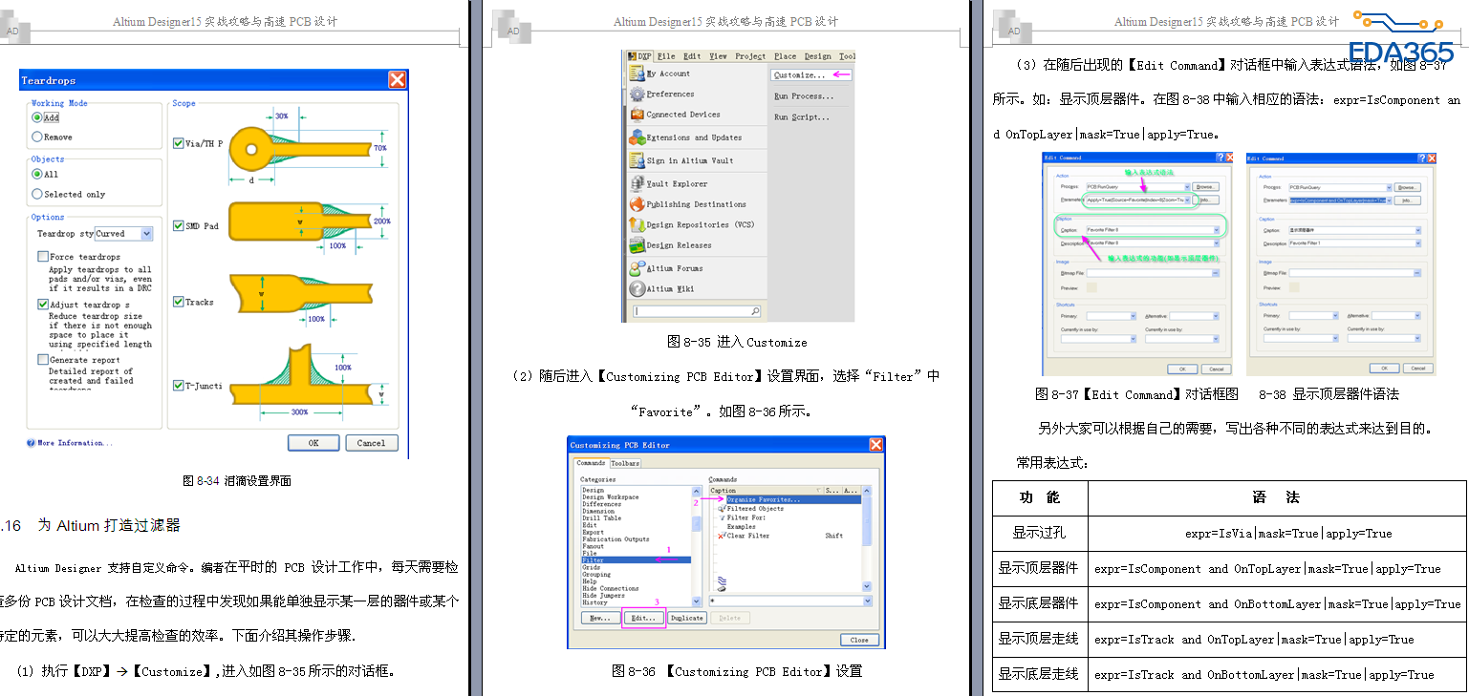Enable the Force teardrops checkbox

click(43, 257)
